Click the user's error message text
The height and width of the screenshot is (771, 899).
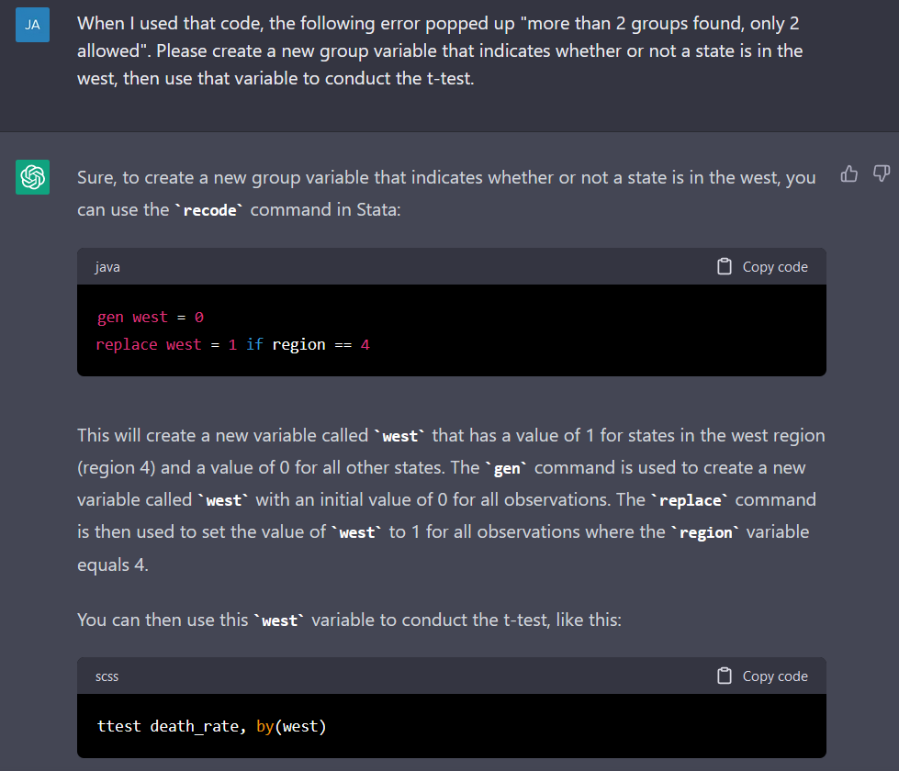[440, 50]
